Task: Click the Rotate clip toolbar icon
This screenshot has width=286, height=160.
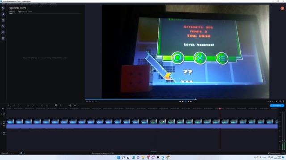Action: click(33, 105)
